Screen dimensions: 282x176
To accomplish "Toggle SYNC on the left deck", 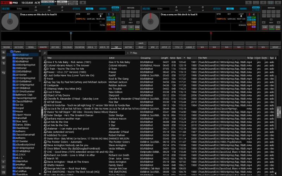I will point(137,27).
